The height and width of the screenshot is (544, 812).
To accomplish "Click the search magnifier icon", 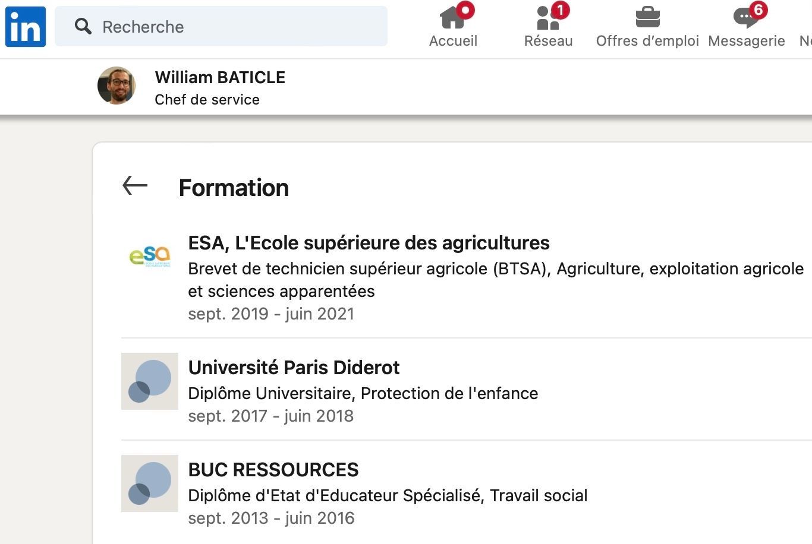I will point(83,26).
